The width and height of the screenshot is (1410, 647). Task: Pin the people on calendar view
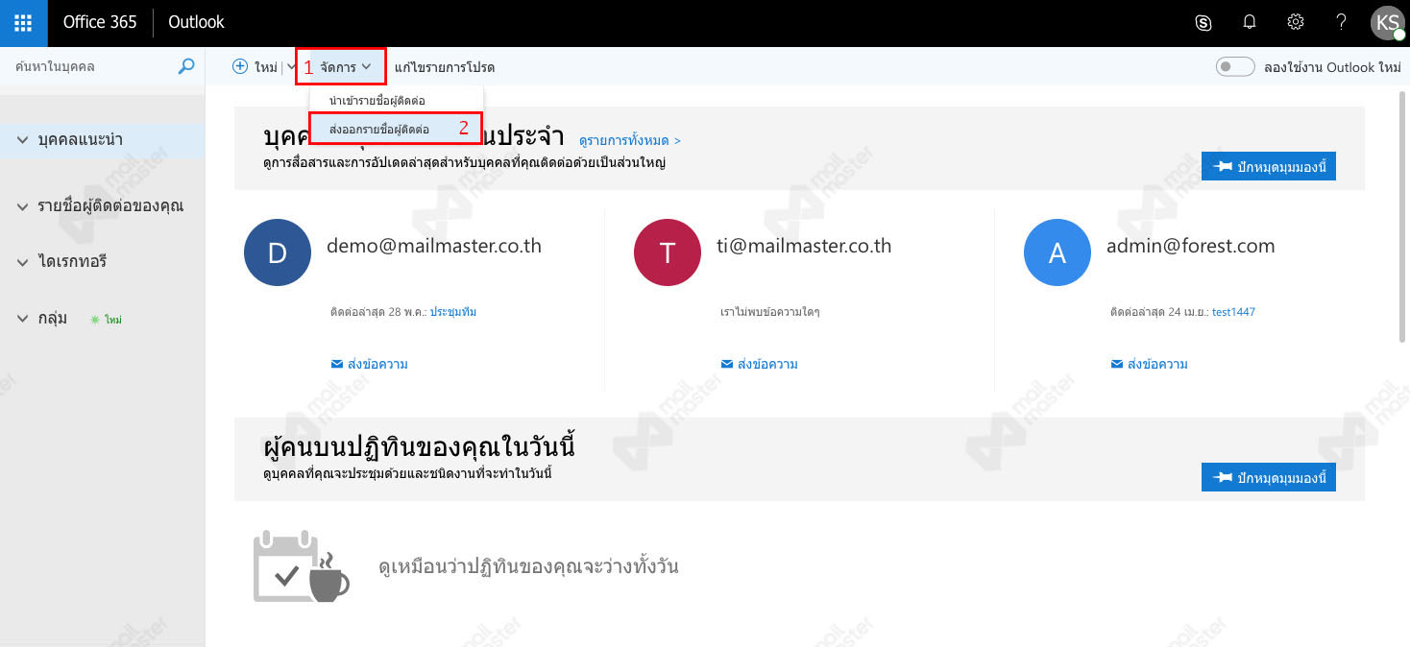tap(1269, 476)
